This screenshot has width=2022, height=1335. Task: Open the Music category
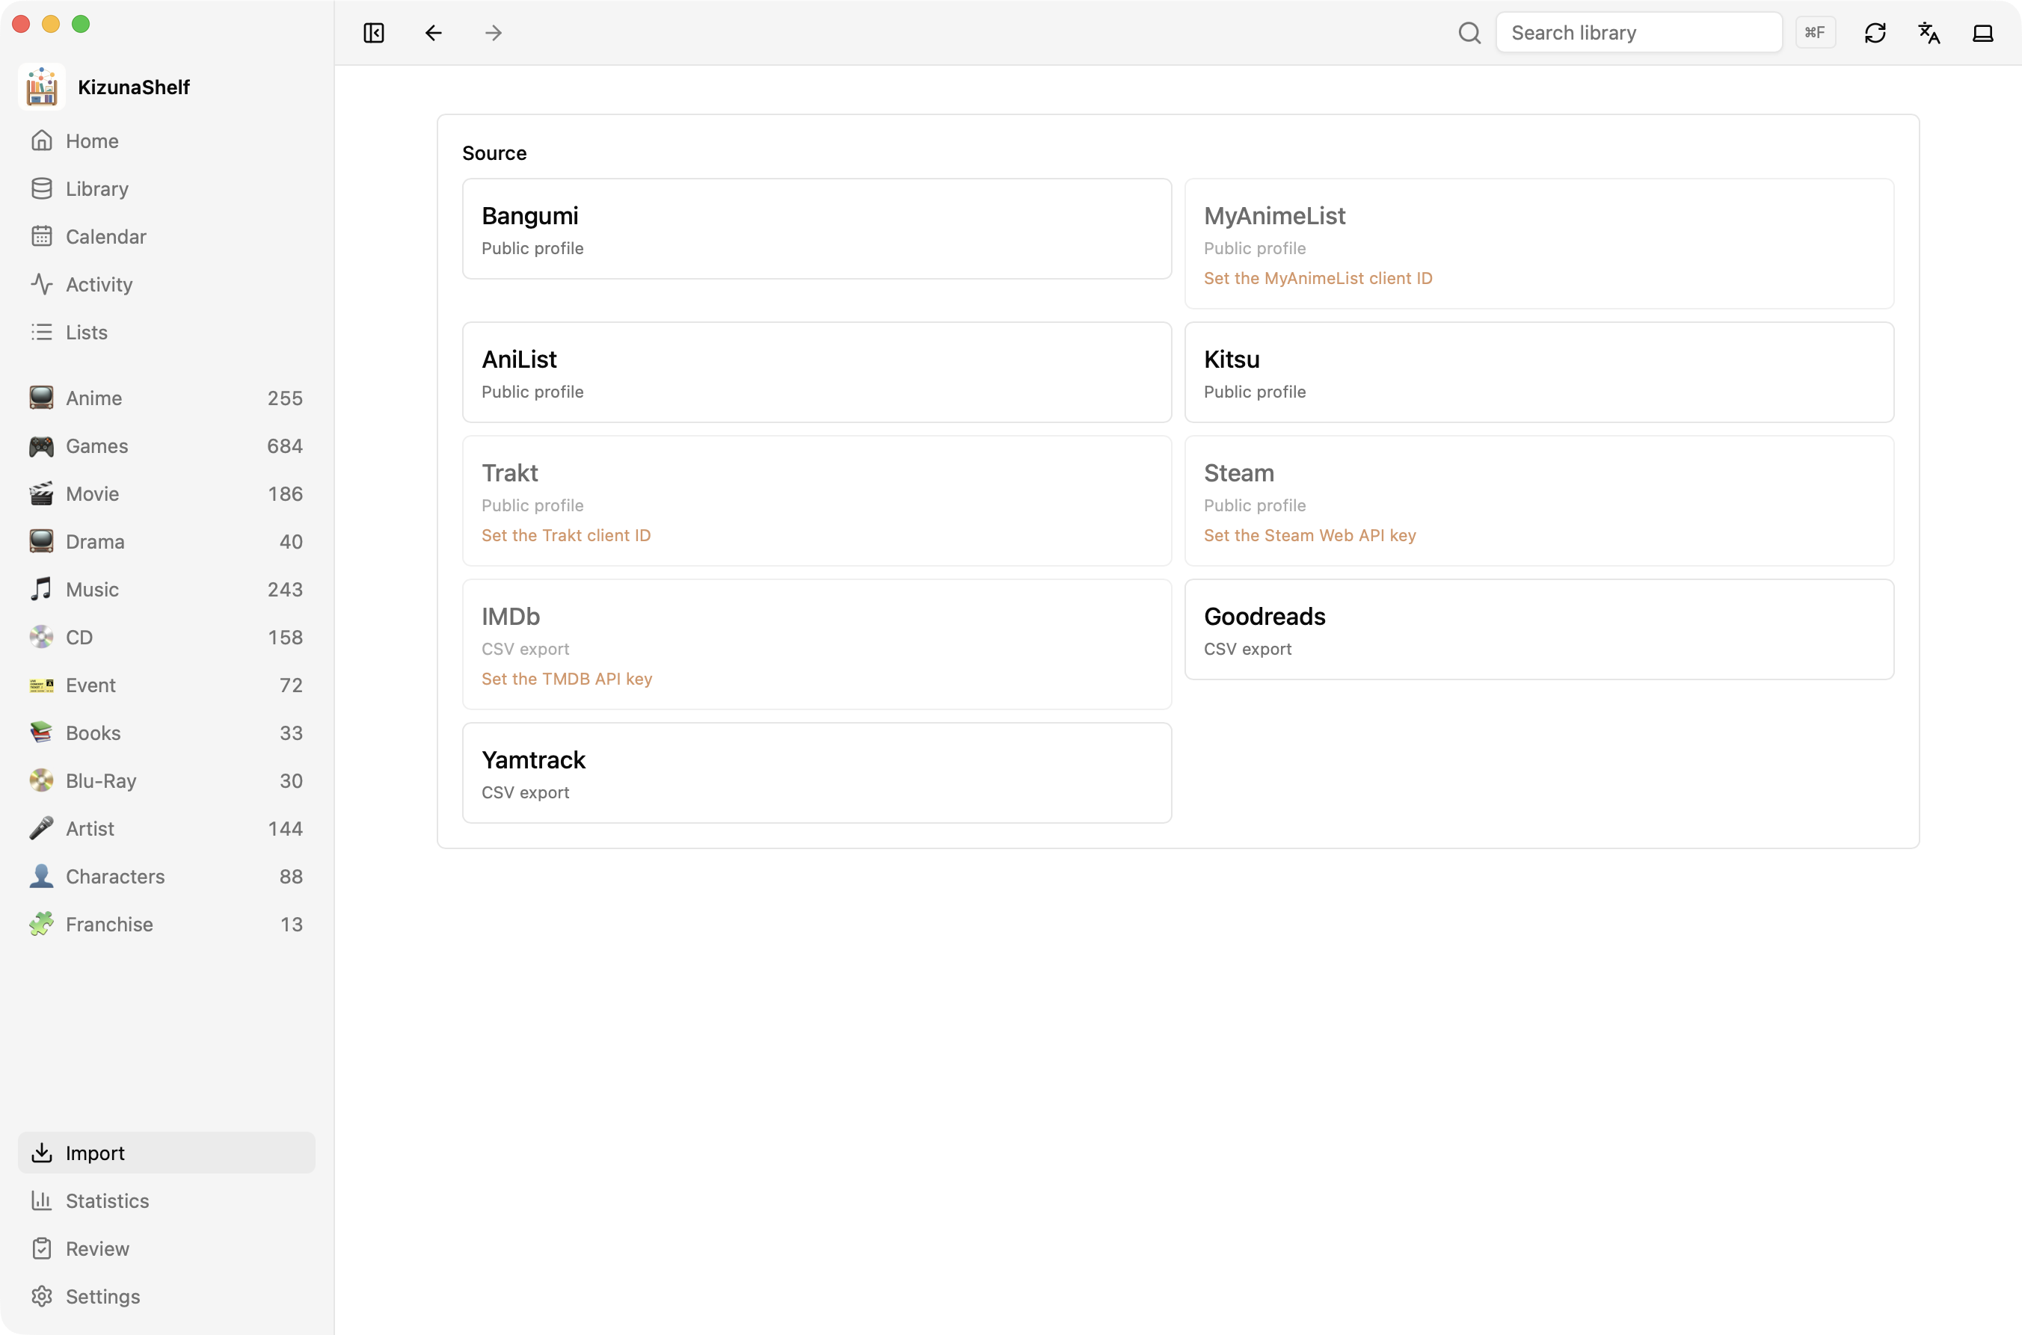(x=167, y=589)
